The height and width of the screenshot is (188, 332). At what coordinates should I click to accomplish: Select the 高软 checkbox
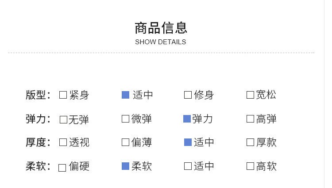pos(250,166)
